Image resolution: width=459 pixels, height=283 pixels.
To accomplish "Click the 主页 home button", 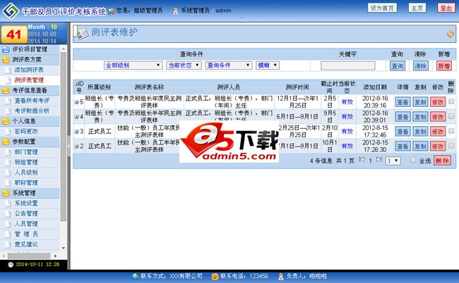I will (417, 8).
